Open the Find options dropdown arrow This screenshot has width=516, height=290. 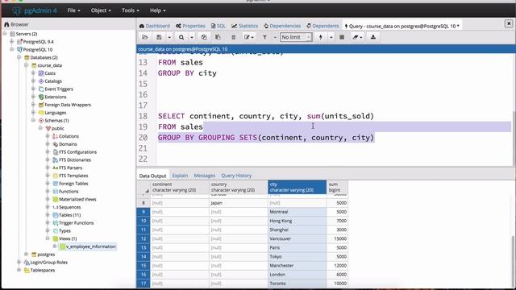pos(192,37)
